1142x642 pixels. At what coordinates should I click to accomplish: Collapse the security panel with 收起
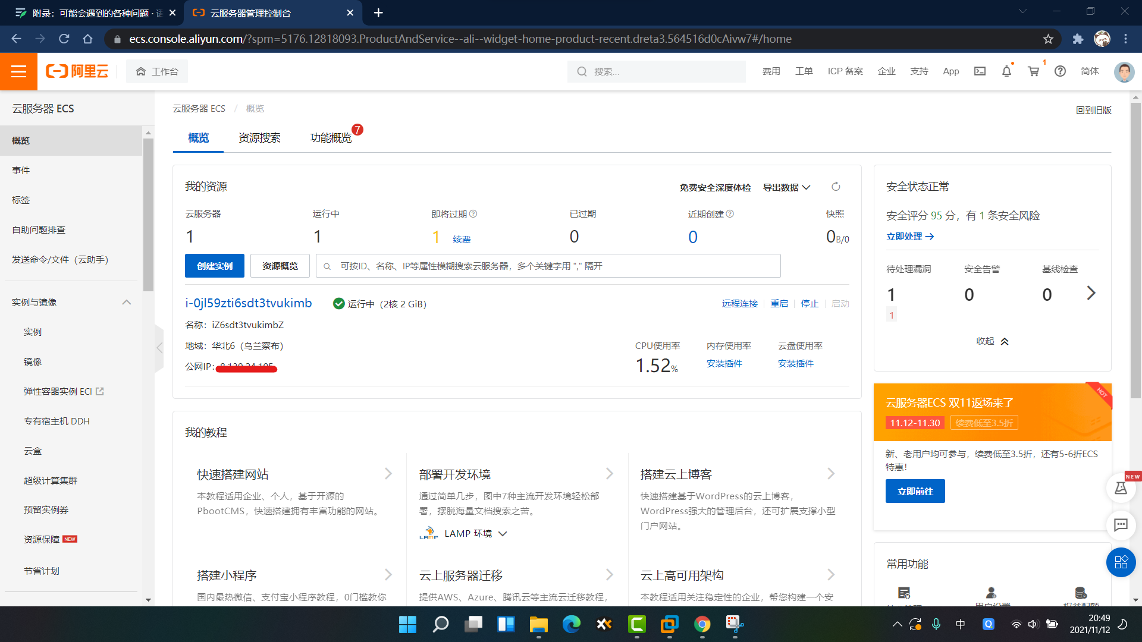coord(992,341)
